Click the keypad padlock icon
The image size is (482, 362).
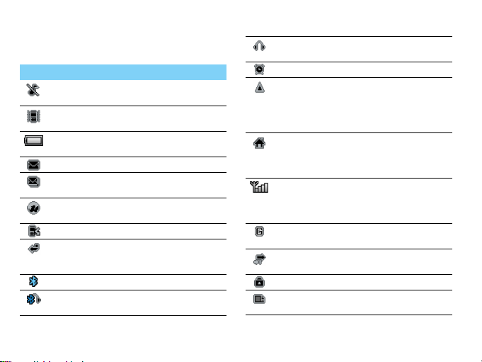(x=260, y=281)
